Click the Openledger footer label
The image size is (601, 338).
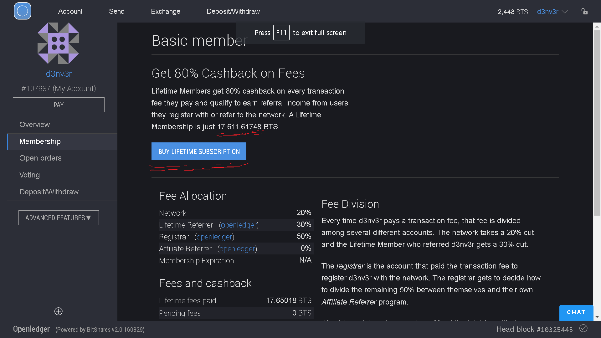pos(31,329)
